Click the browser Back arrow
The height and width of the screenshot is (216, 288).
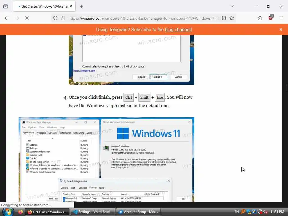[7, 18]
